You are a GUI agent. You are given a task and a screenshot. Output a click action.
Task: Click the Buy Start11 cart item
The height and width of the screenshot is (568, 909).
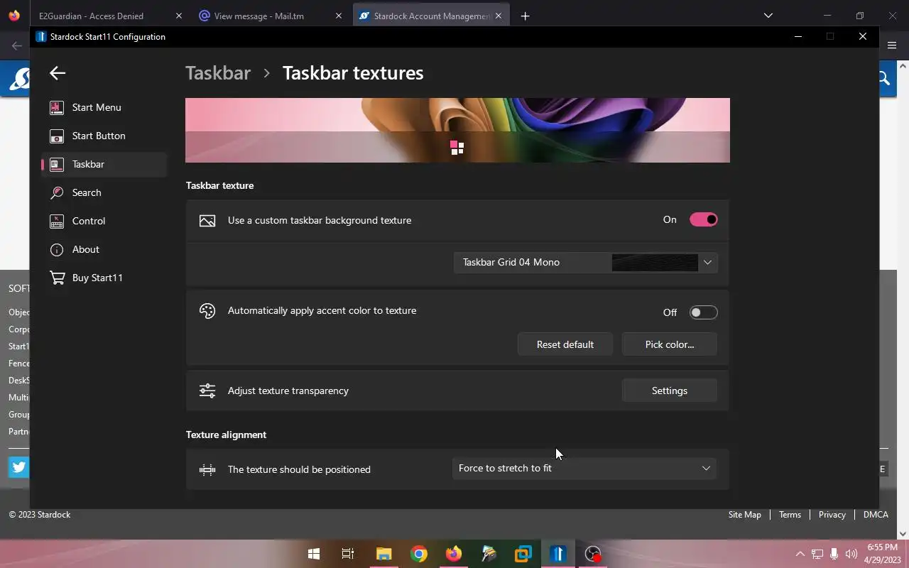pyautogui.click(x=104, y=278)
